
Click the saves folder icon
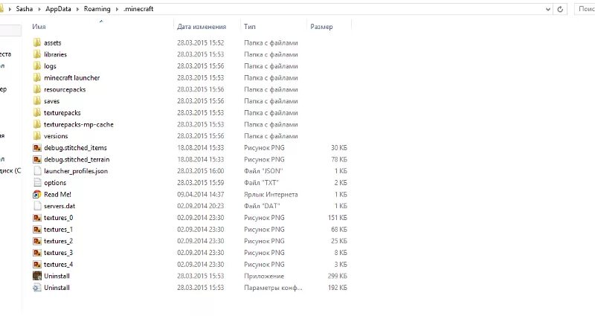click(36, 101)
